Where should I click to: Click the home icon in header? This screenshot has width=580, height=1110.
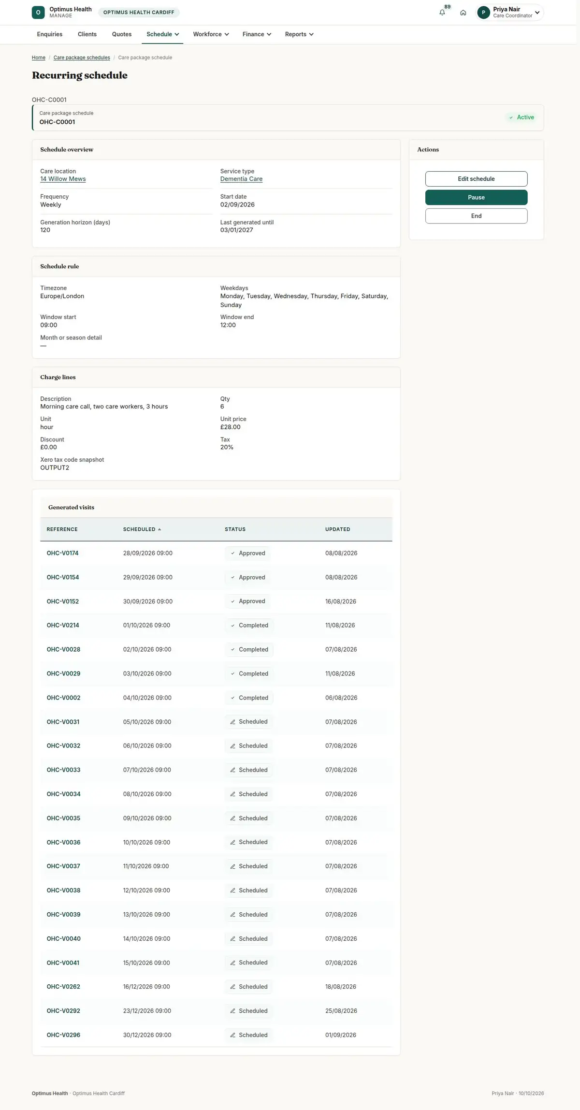pos(463,13)
